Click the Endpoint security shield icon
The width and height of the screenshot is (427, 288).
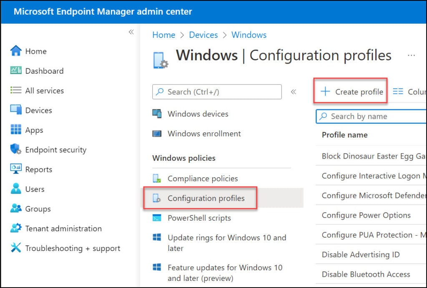tap(16, 149)
